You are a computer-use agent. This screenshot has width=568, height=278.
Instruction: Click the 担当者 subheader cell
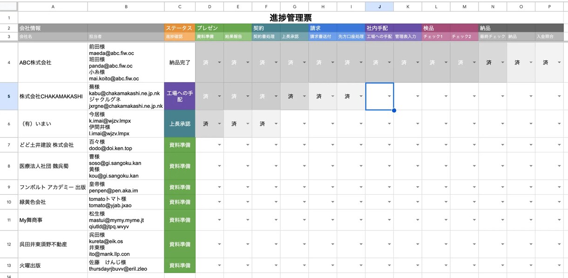[126, 36]
